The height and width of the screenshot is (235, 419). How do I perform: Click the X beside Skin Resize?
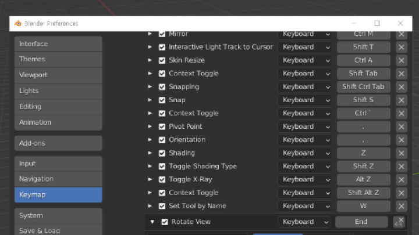point(401,60)
